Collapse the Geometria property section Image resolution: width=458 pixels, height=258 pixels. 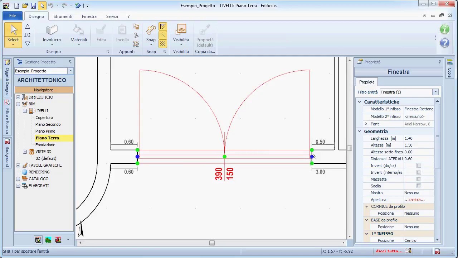tap(360, 132)
